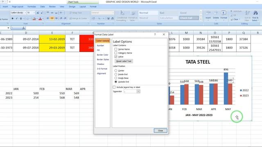Open the Data ribbon tab

pos(43,7)
